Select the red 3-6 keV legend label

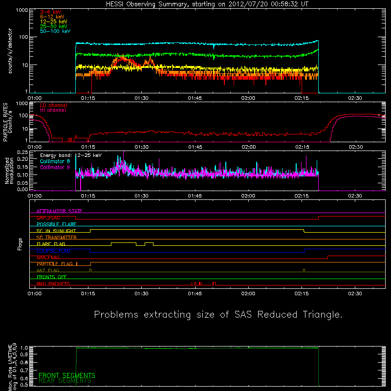[x=51, y=12]
